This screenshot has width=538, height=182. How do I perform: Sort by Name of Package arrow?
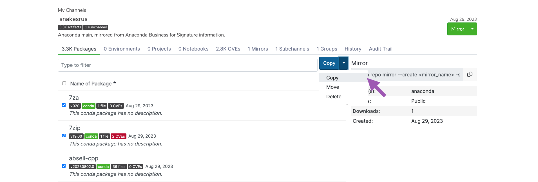coord(115,83)
